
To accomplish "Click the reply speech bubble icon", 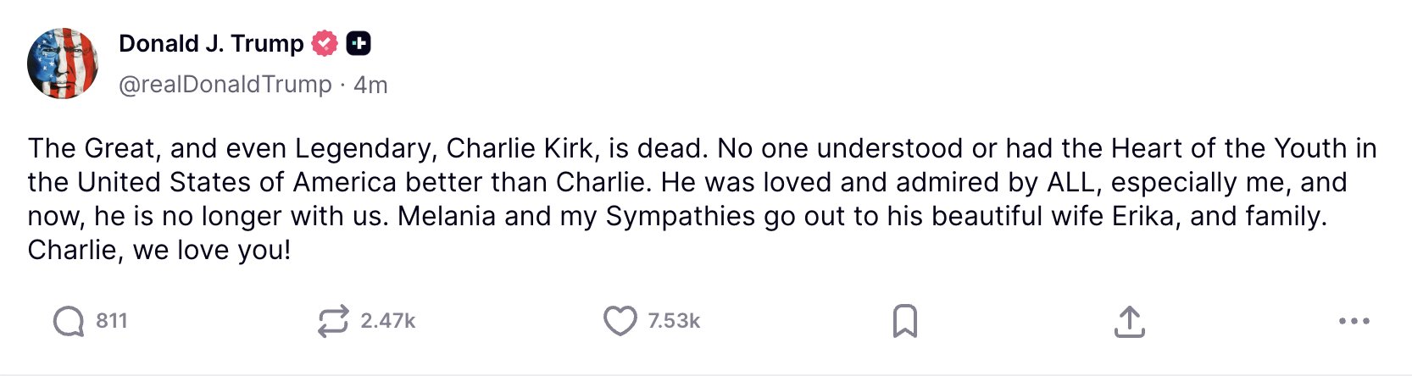I will click(x=68, y=322).
